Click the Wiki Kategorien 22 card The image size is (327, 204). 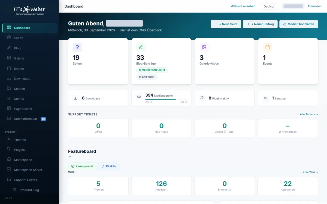tap(288, 186)
